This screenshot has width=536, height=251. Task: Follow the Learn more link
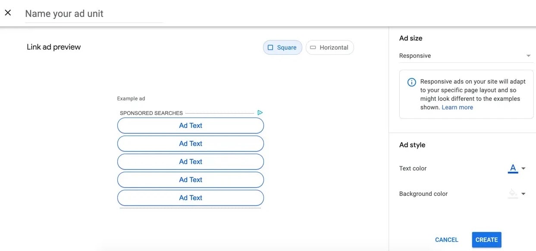point(457,107)
